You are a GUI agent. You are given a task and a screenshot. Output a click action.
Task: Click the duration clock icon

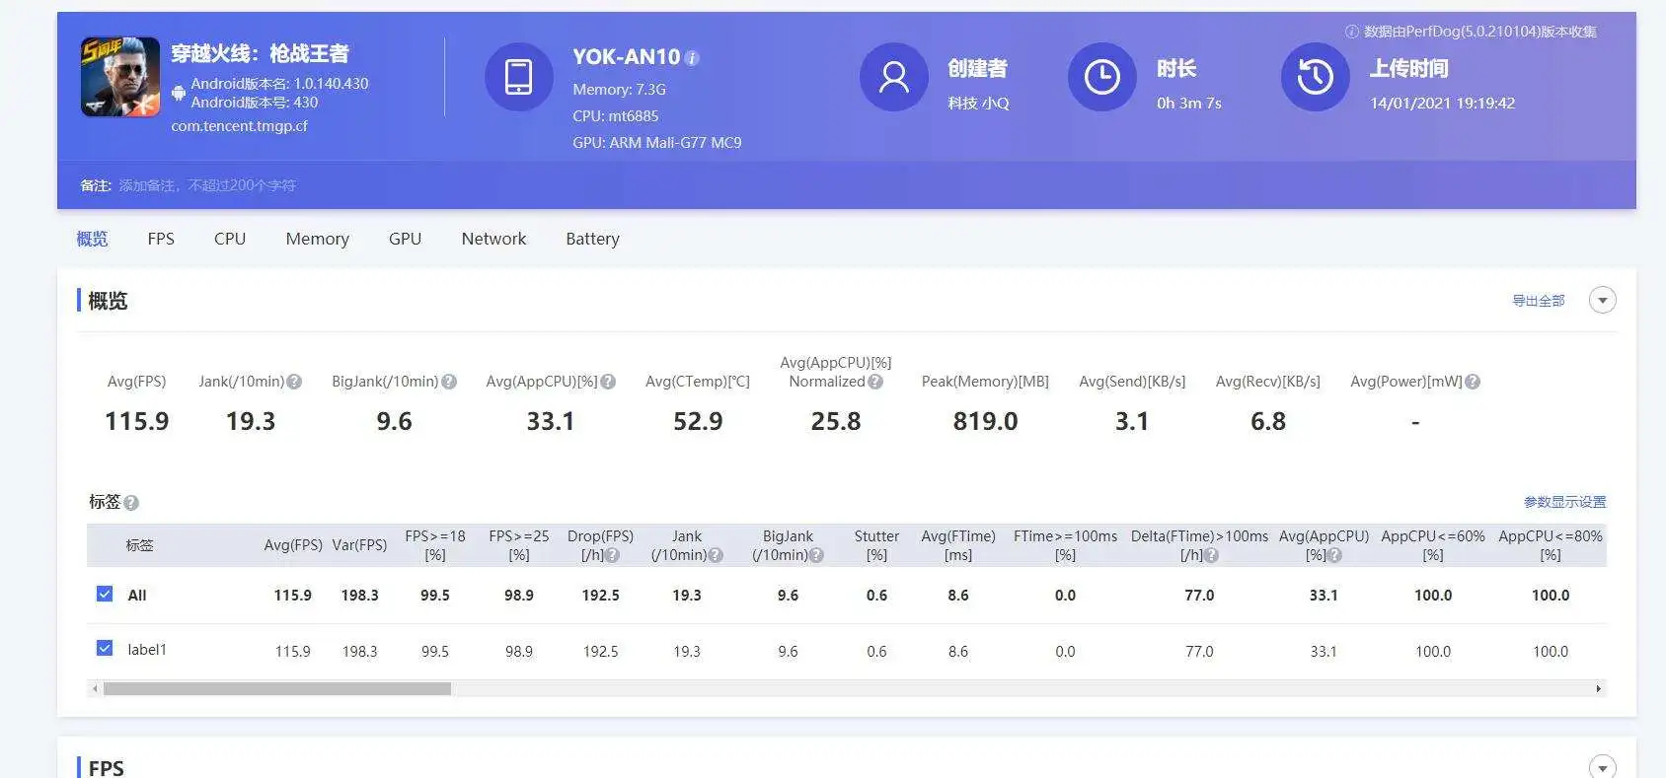coord(1102,77)
